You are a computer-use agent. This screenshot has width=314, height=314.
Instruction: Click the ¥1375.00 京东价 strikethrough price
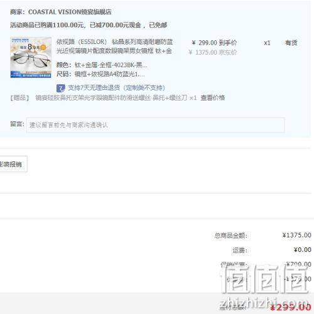(213, 52)
